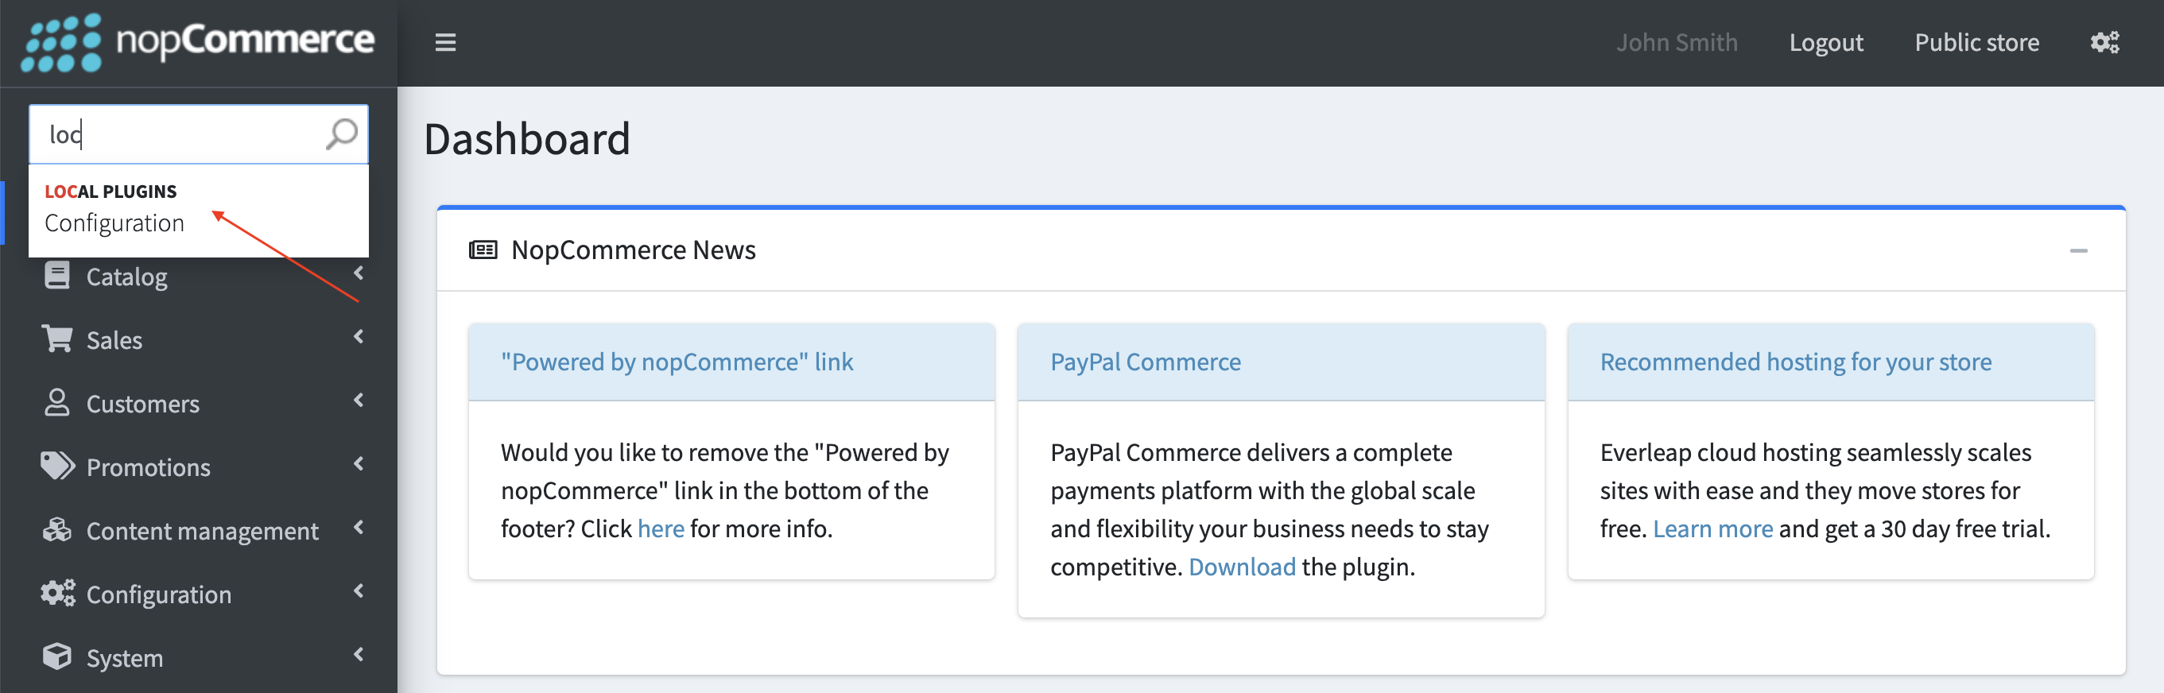
Task: Click the Configuration text under Local plugins
Action: (x=114, y=223)
